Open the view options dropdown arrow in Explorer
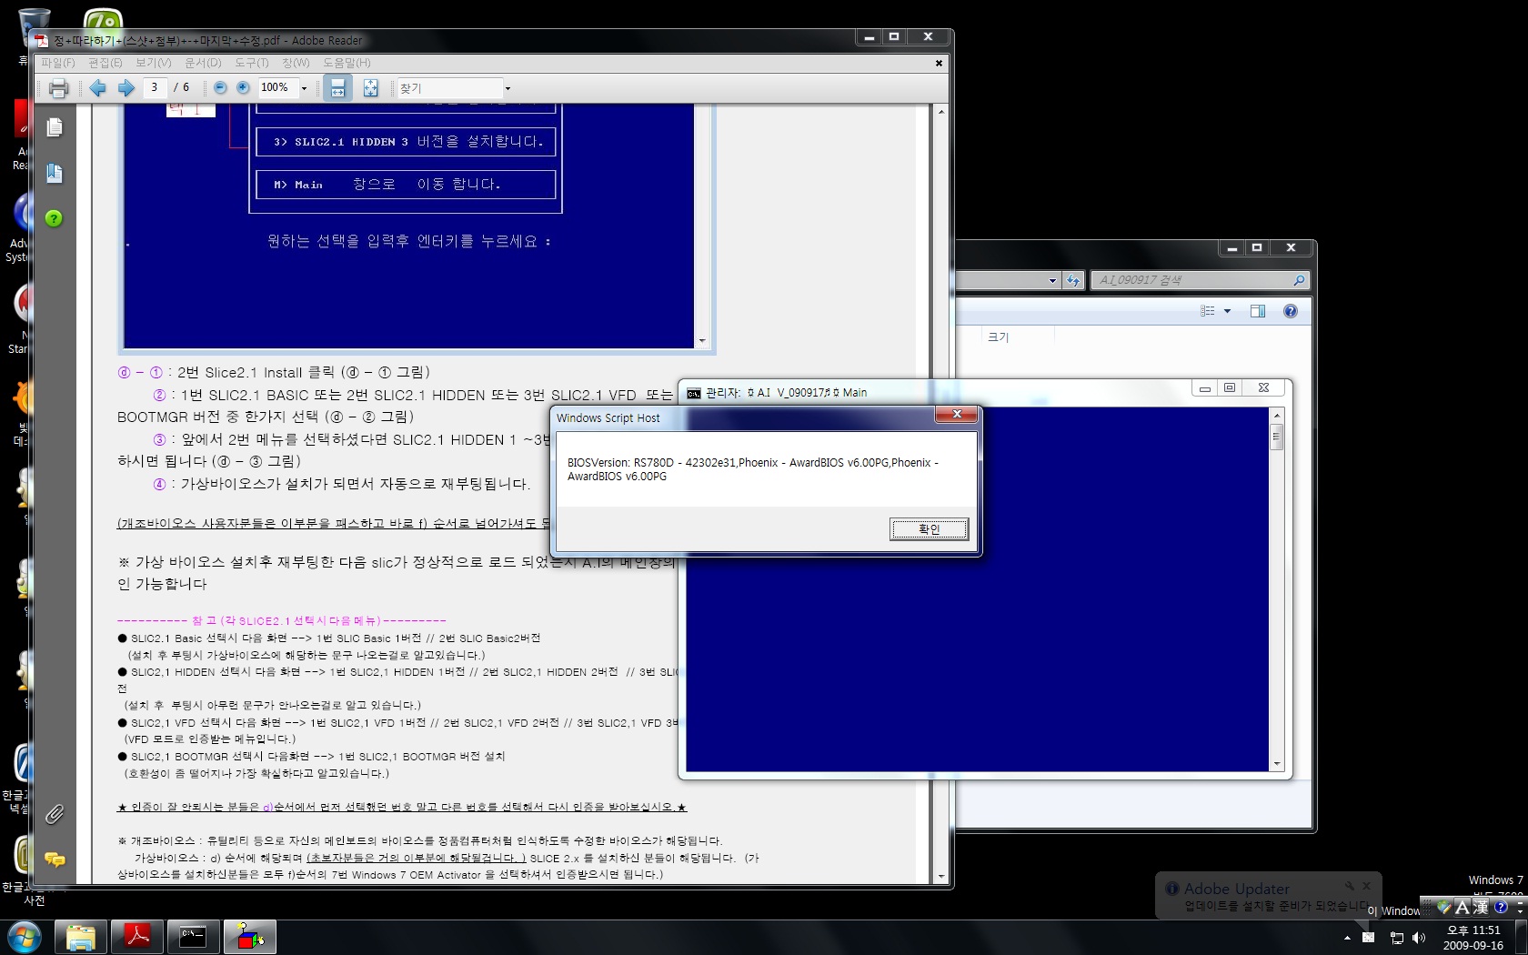This screenshot has width=1528, height=955. point(1227,311)
